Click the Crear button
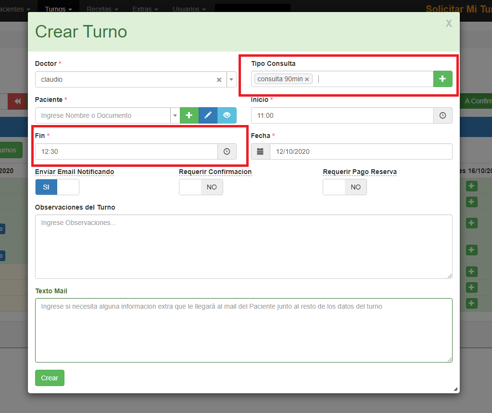492x413 pixels. [x=50, y=378]
